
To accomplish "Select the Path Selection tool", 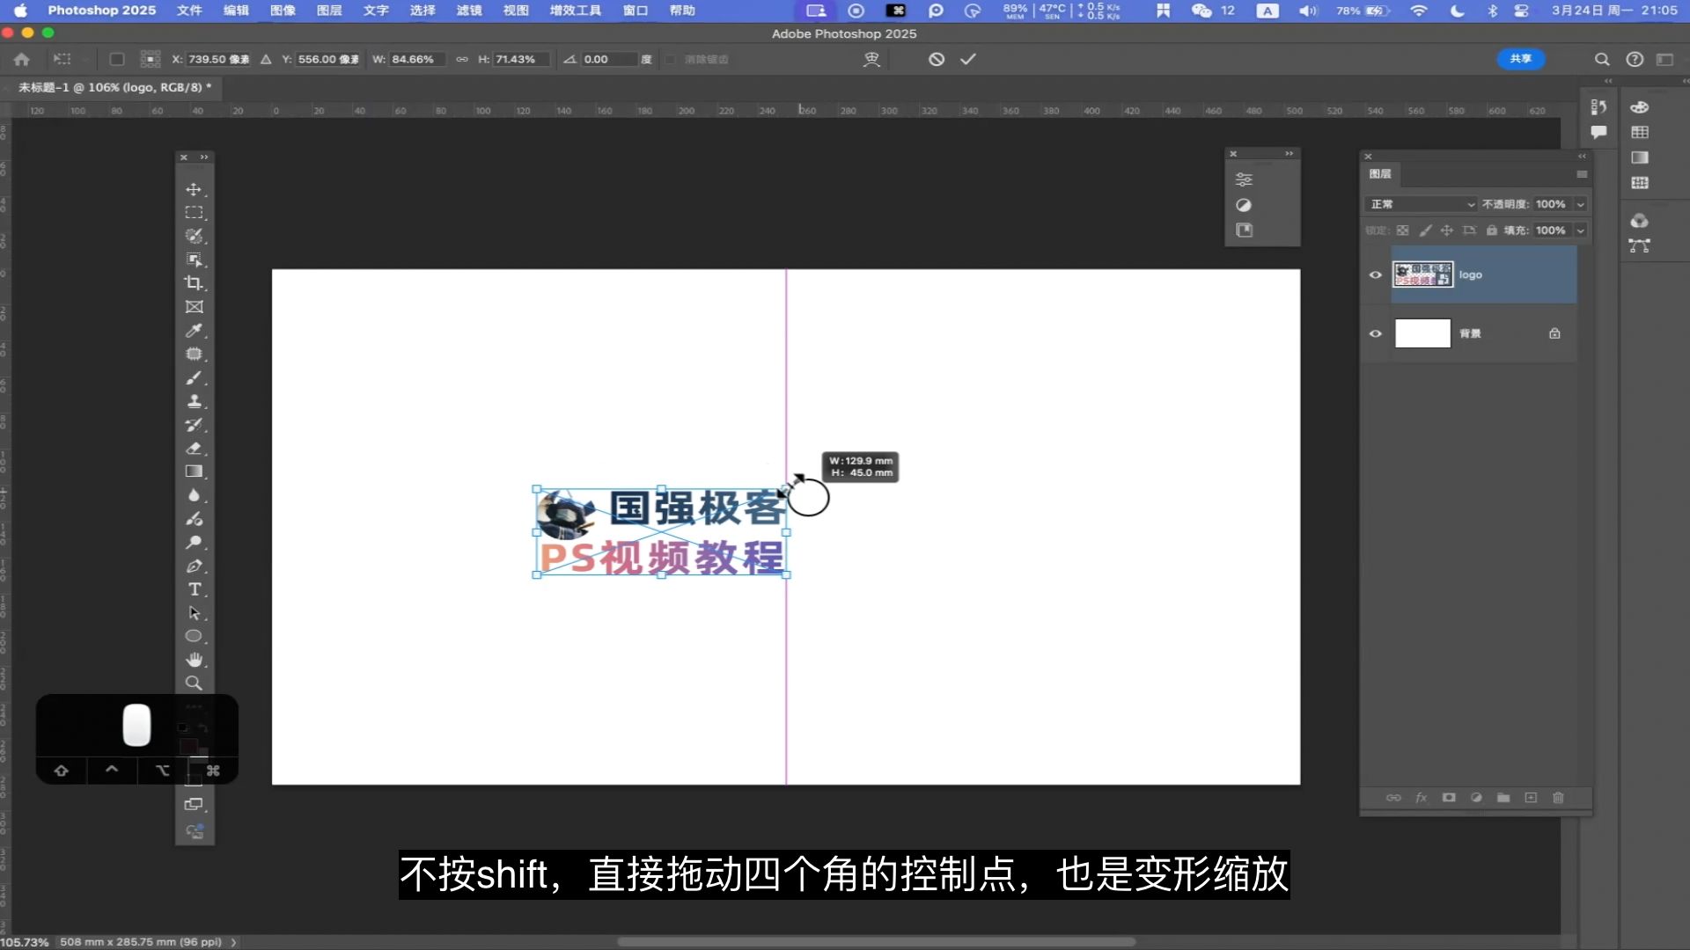I will point(194,613).
